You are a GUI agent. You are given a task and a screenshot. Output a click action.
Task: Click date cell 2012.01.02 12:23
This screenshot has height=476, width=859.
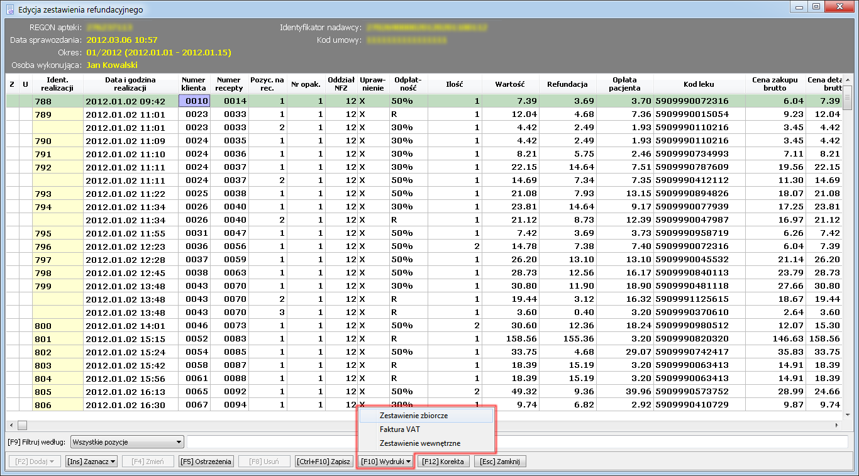131,246
